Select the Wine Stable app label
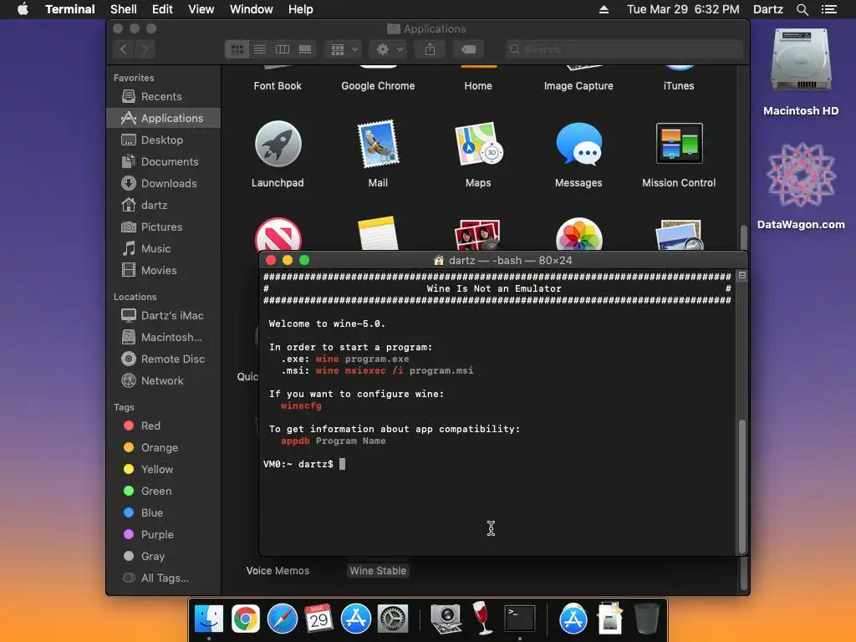 (x=378, y=570)
